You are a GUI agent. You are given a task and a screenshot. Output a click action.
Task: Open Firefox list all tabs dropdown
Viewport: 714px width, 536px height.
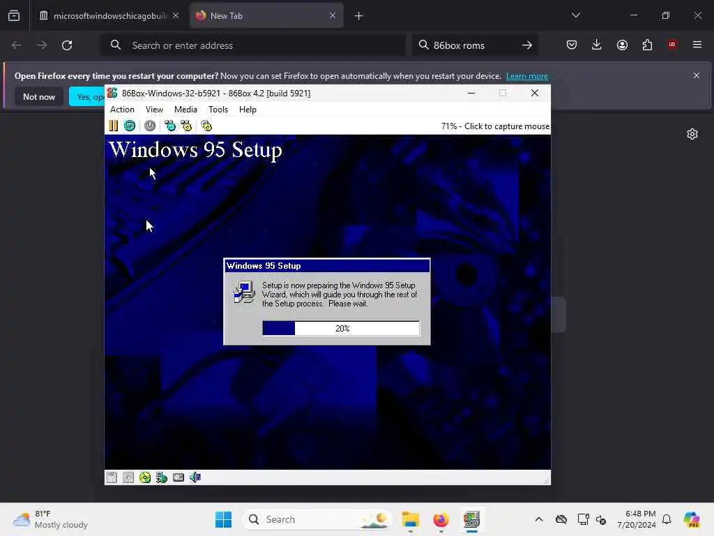click(575, 15)
